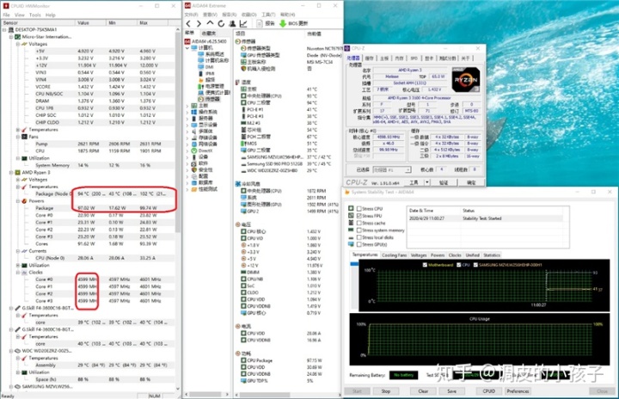Viewport: 619px width, 399px height.
Task: Open the SPD tab in CPU-Z
Action: 414,58
